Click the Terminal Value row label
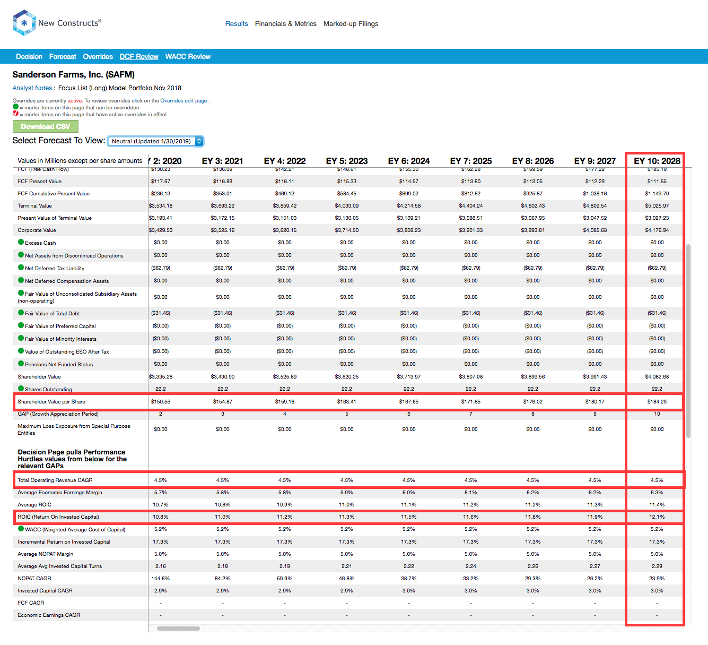Viewport: 708px width, 645px height. click(x=34, y=206)
